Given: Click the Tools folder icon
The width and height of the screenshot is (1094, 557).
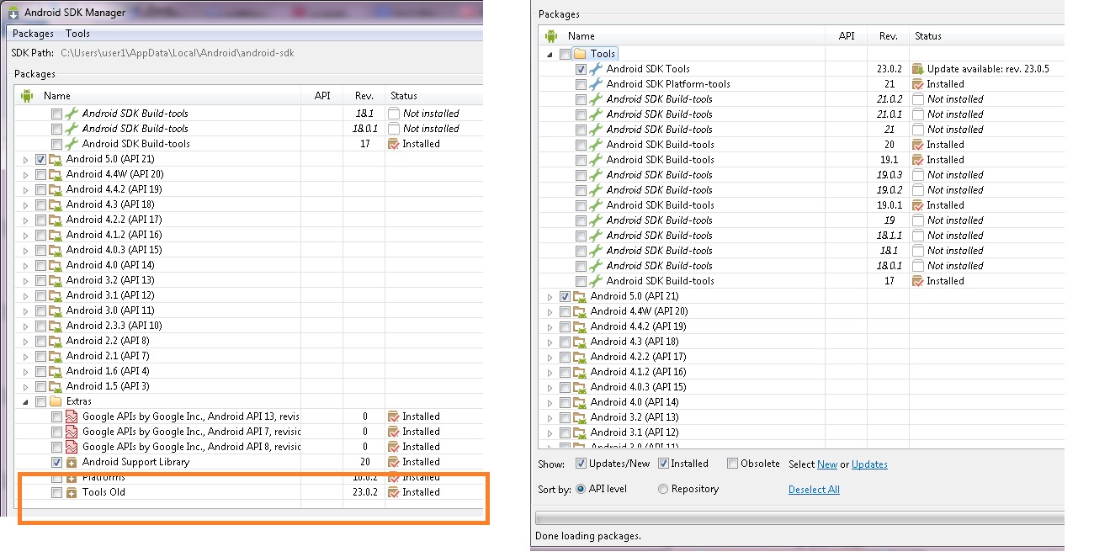Looking at the screenshot, I should pos(581,54).
